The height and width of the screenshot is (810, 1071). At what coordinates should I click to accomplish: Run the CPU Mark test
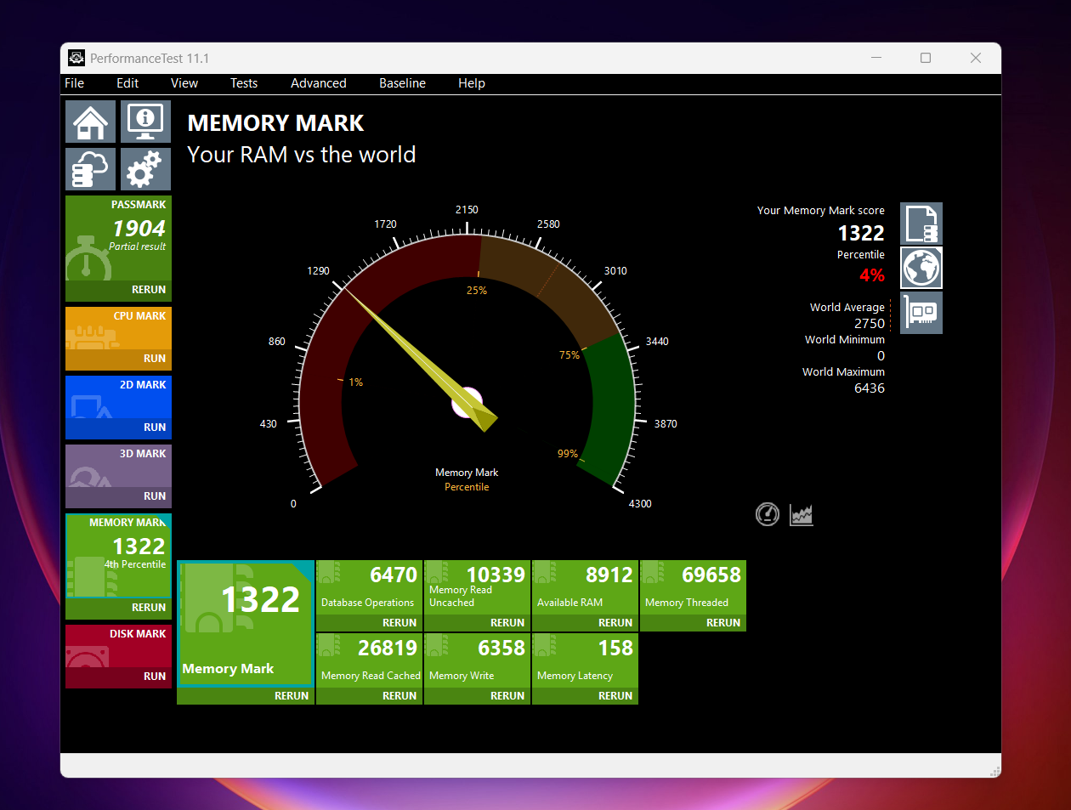click(x=154, y=359)
